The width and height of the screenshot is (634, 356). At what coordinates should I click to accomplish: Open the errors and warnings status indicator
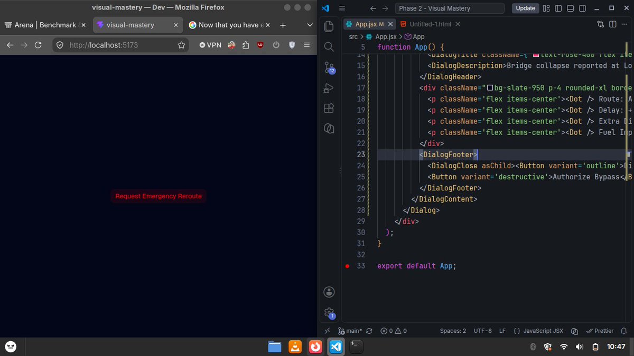click(394, 331)
